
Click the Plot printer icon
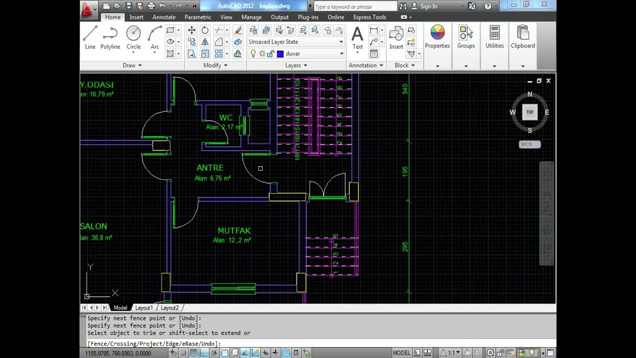[x=151, y=6]
